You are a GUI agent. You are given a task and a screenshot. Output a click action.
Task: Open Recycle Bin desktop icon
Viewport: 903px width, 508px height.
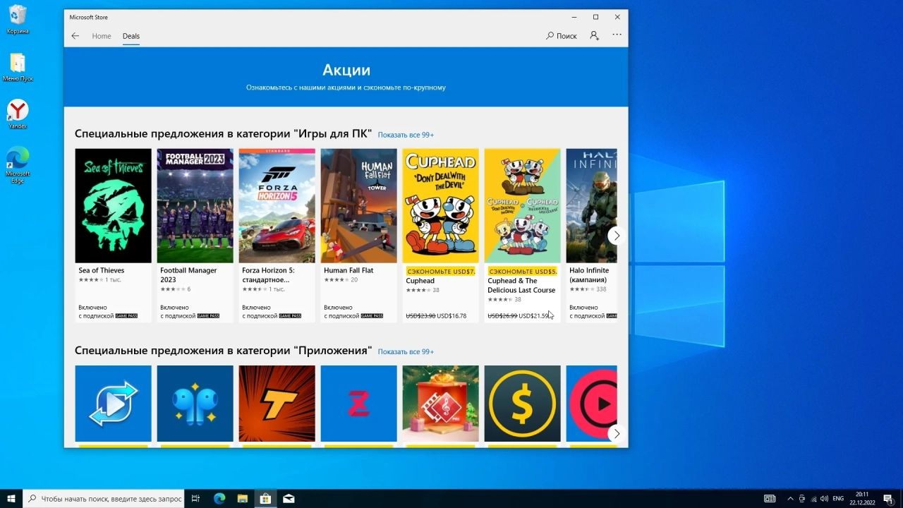point(18,20)
